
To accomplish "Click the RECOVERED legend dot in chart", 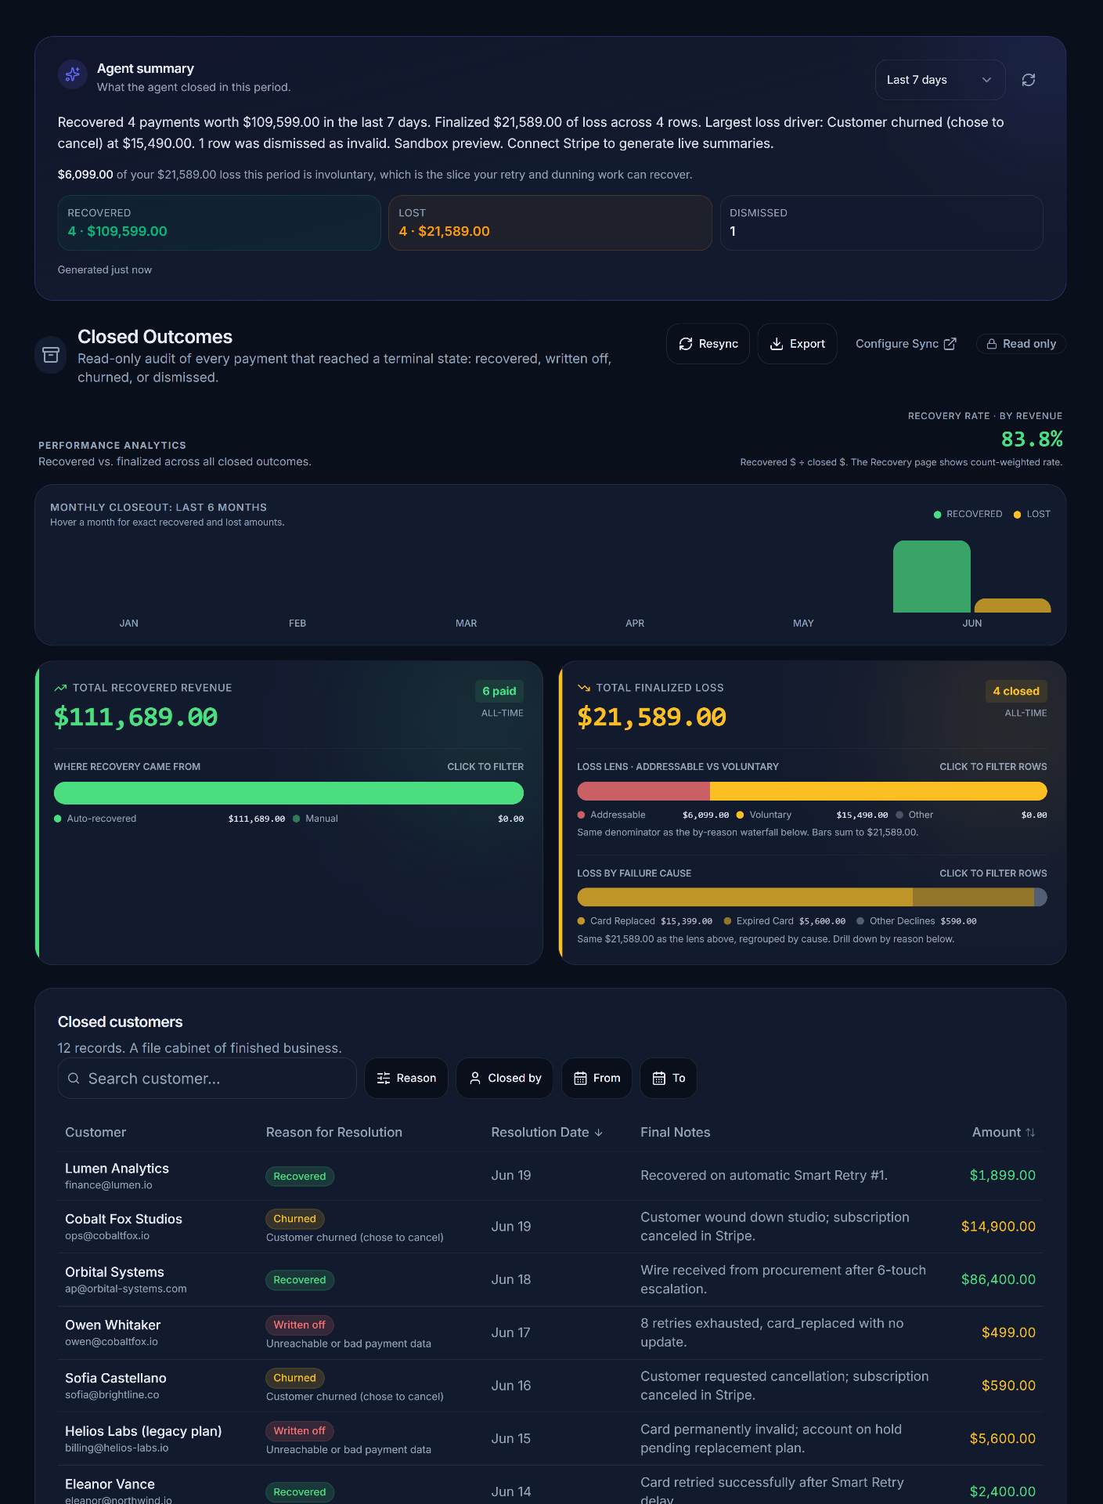I will tap(937, 515).
